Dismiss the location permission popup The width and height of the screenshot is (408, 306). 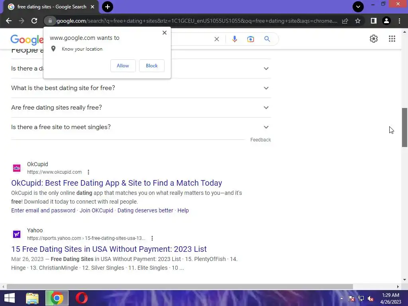coord(165,33)
